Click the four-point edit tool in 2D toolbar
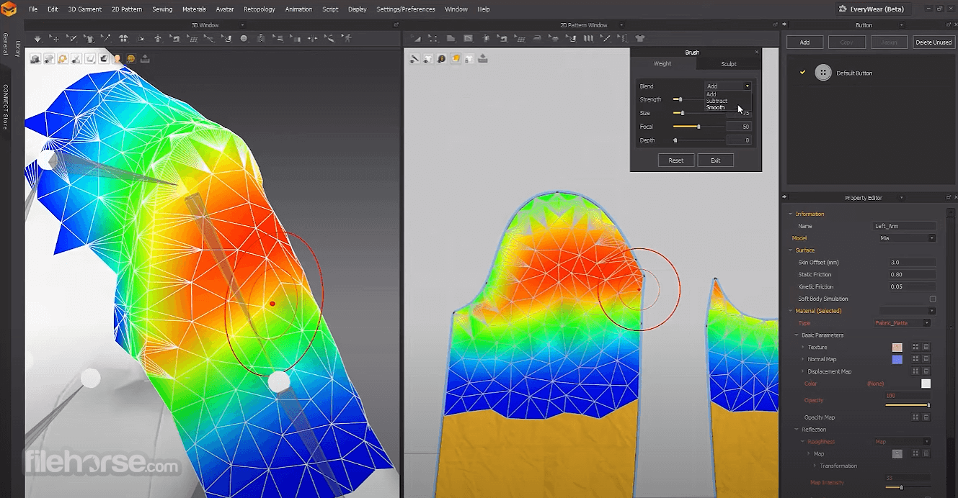Screen dimensions: 958x498 (433, 39)
